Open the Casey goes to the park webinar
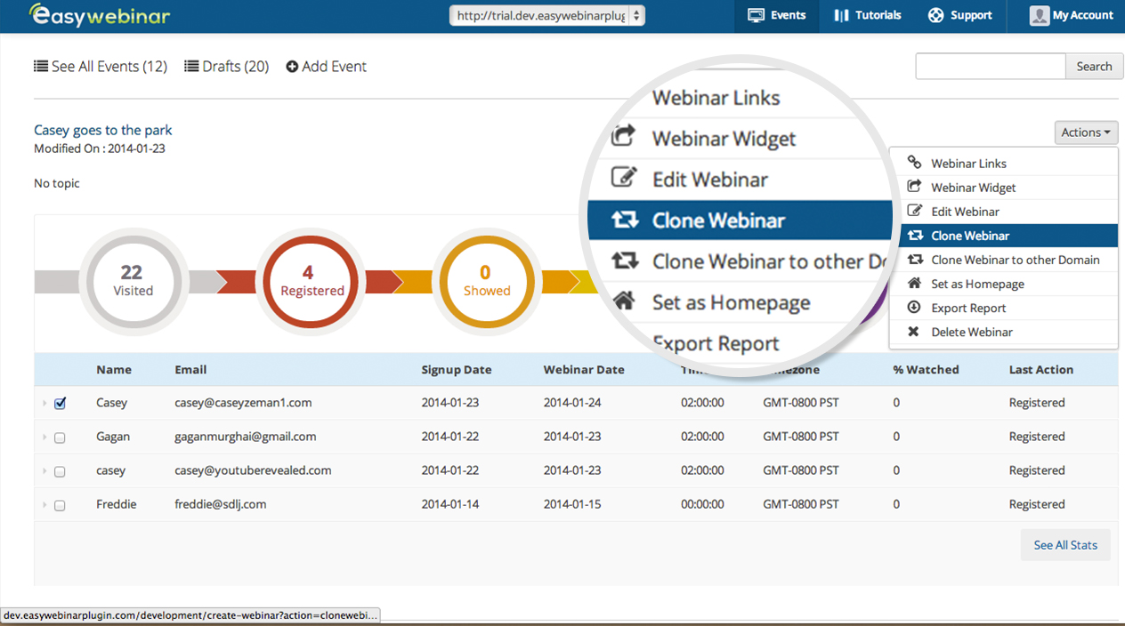The width and height of the screenshot is (1125, 626). click(x=103, y=131)
